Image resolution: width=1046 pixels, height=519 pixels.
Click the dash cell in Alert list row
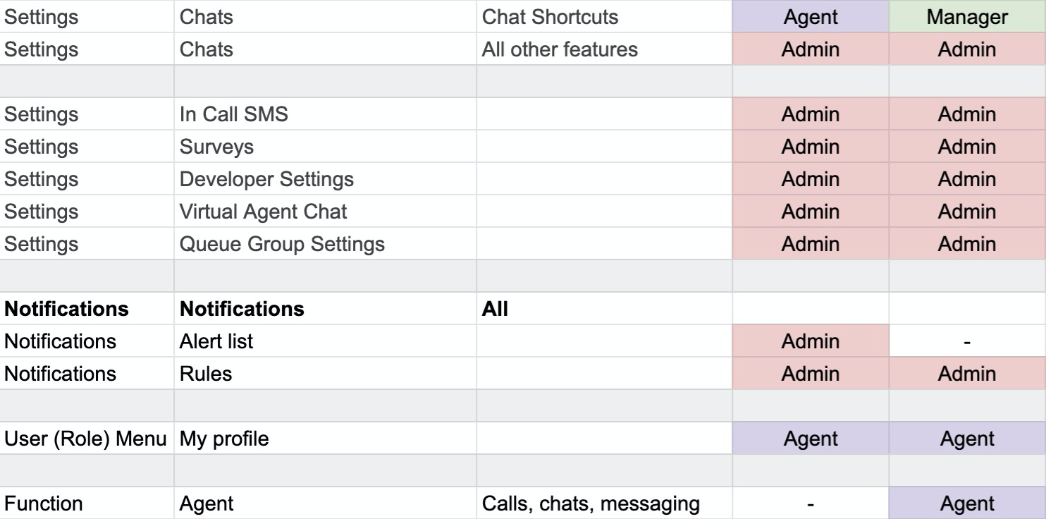(x=967, y=341)
